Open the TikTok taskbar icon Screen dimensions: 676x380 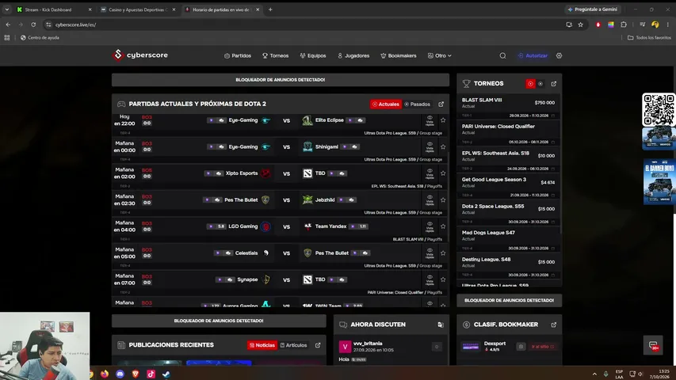pyautogui.click(x=151, y=374)
